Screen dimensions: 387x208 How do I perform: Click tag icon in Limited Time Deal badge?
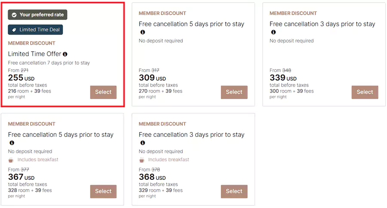coord(14,30)
